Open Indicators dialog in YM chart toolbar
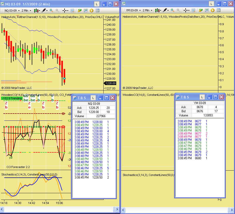This screenshot has width=235, height=214. 207,10
